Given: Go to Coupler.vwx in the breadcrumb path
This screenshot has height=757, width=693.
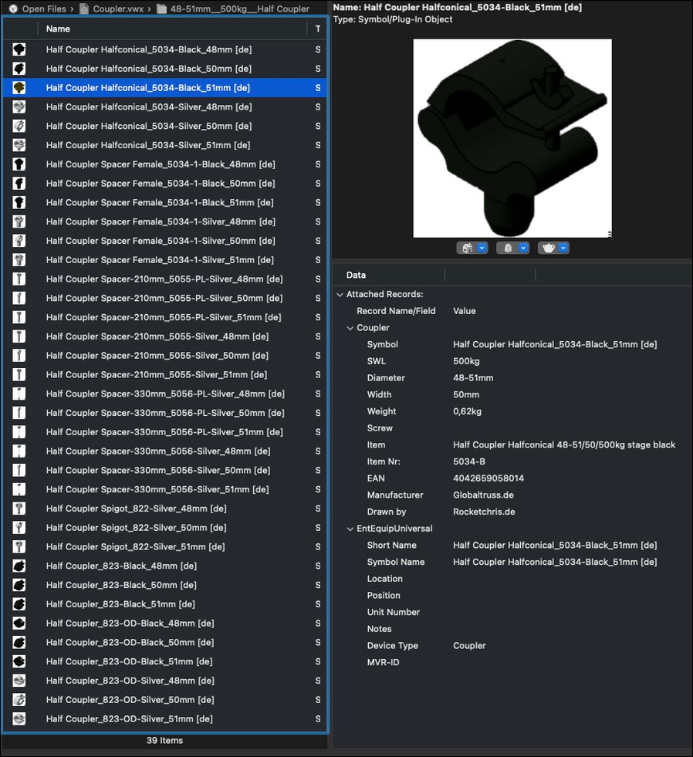Looking at the screenshot, I should 118,8.
